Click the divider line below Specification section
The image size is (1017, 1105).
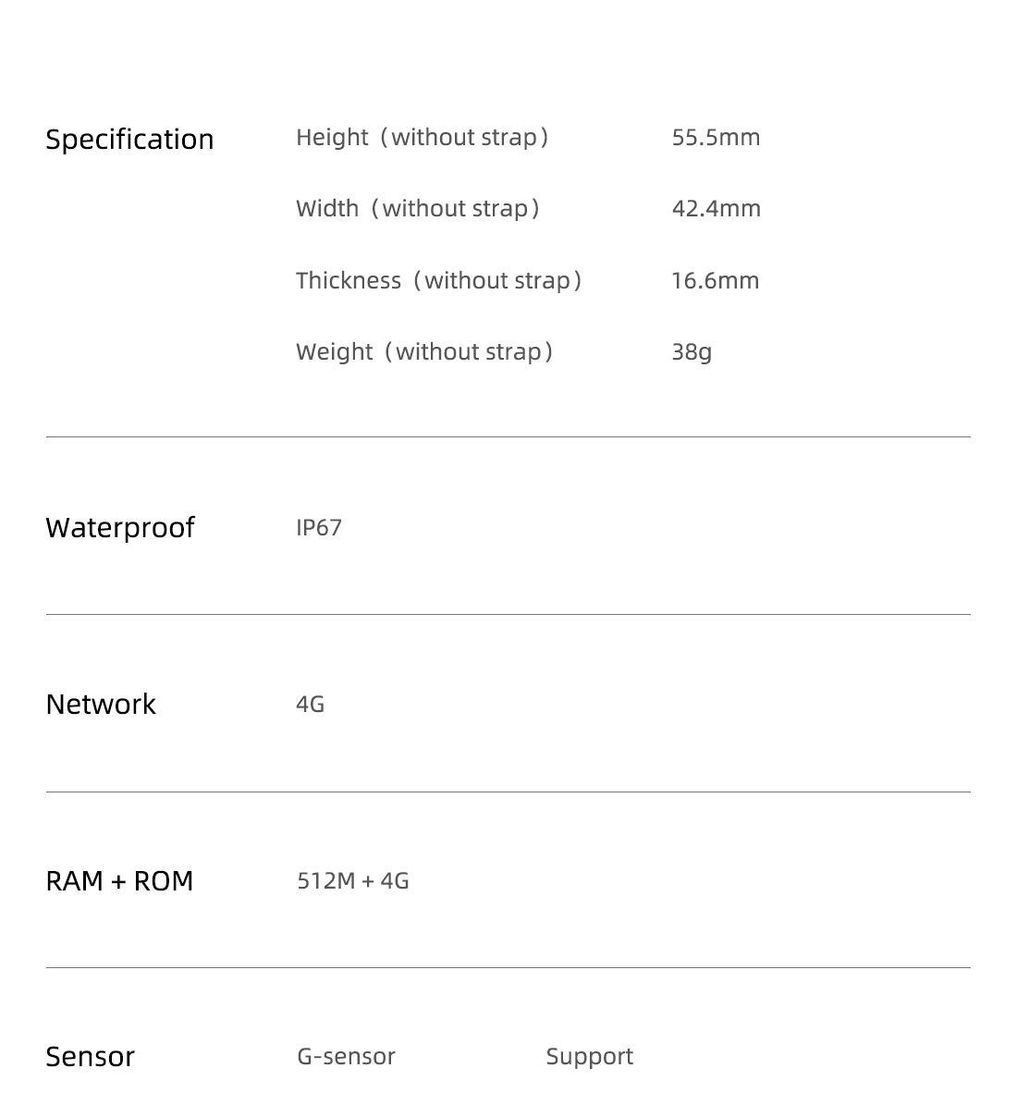pyautogui.click(x=508, y=437)
